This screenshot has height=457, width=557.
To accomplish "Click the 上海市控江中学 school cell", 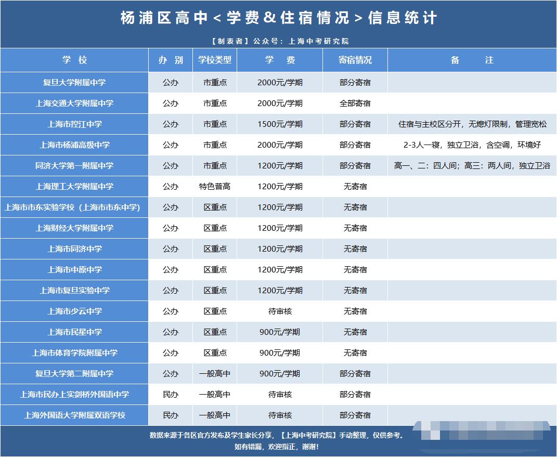I will pos(74,124).
